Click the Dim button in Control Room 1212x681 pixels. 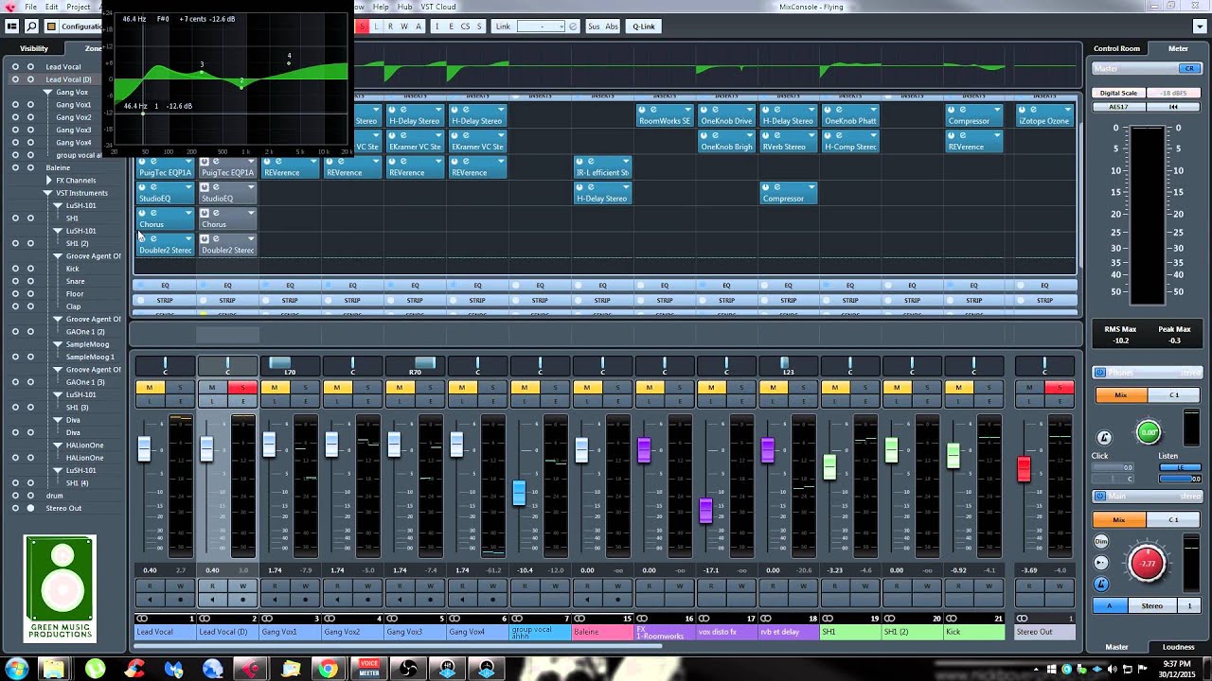click(1101, 542)
